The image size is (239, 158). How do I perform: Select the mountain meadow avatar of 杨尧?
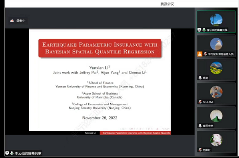[216, 68]
